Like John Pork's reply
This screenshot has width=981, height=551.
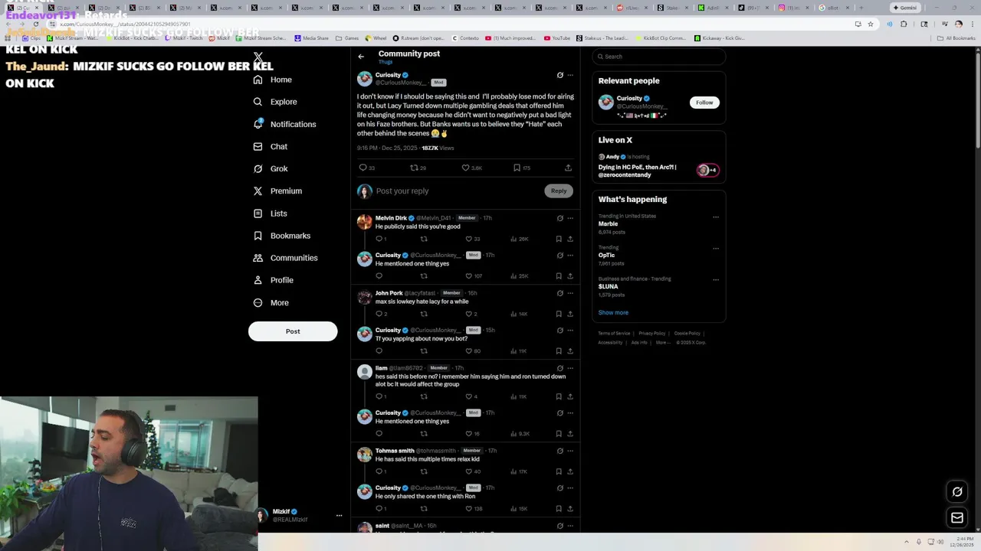469,314
